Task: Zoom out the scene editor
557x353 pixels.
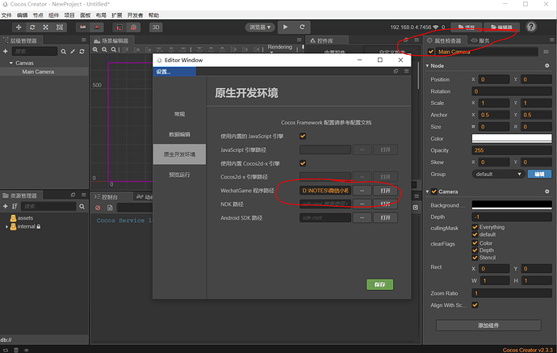Action: [x=104, y=50]
